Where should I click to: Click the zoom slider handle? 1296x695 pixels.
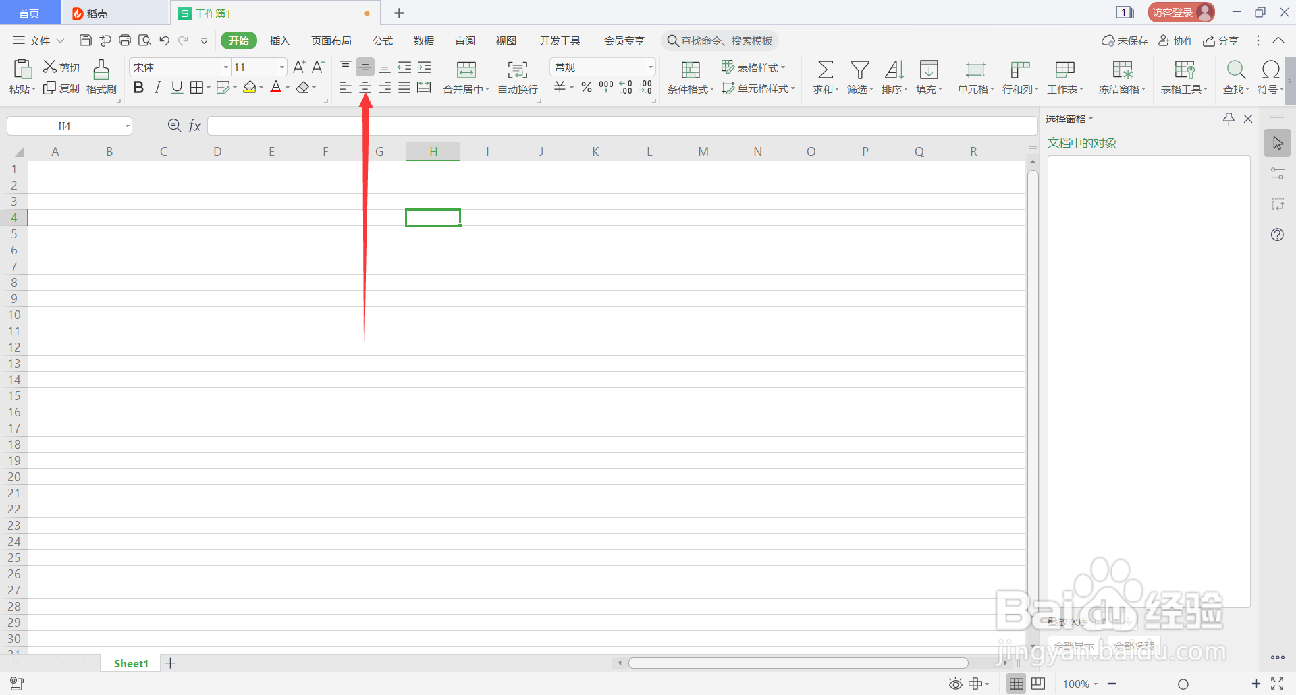[x=1183, y=684]
